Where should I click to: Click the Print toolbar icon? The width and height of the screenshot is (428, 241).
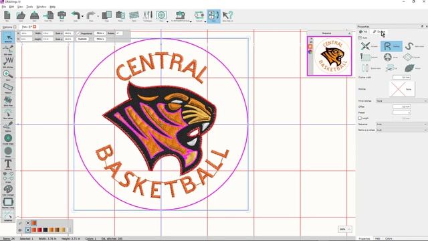62,15
